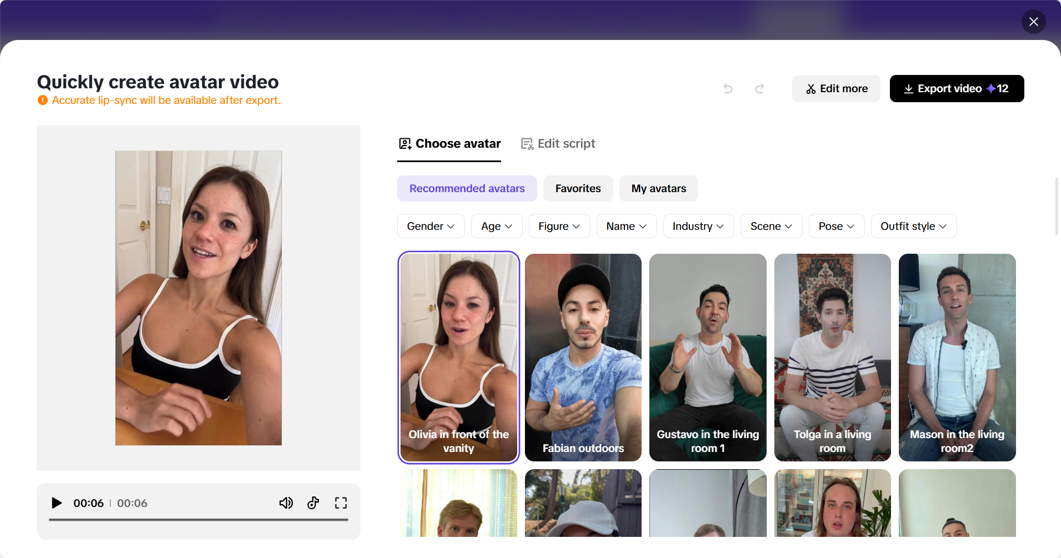Image resolution: width=1061 pixels, height=558 pixels.
Task: Mute the preview volume
Action: (x=286, y=503)
